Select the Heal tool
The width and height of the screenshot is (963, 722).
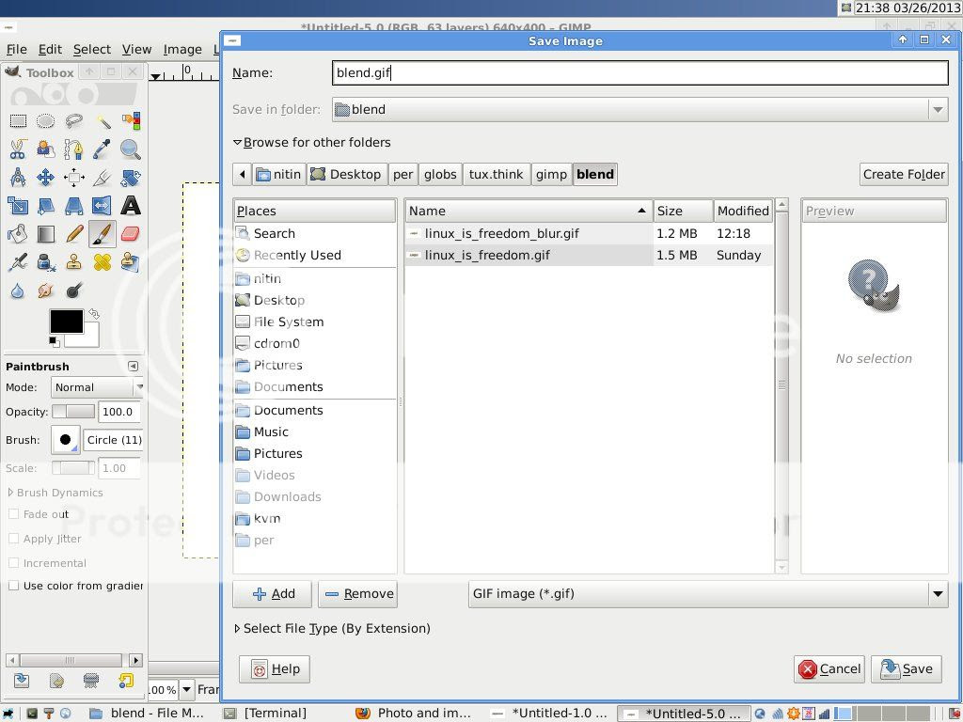pos(103,262)
